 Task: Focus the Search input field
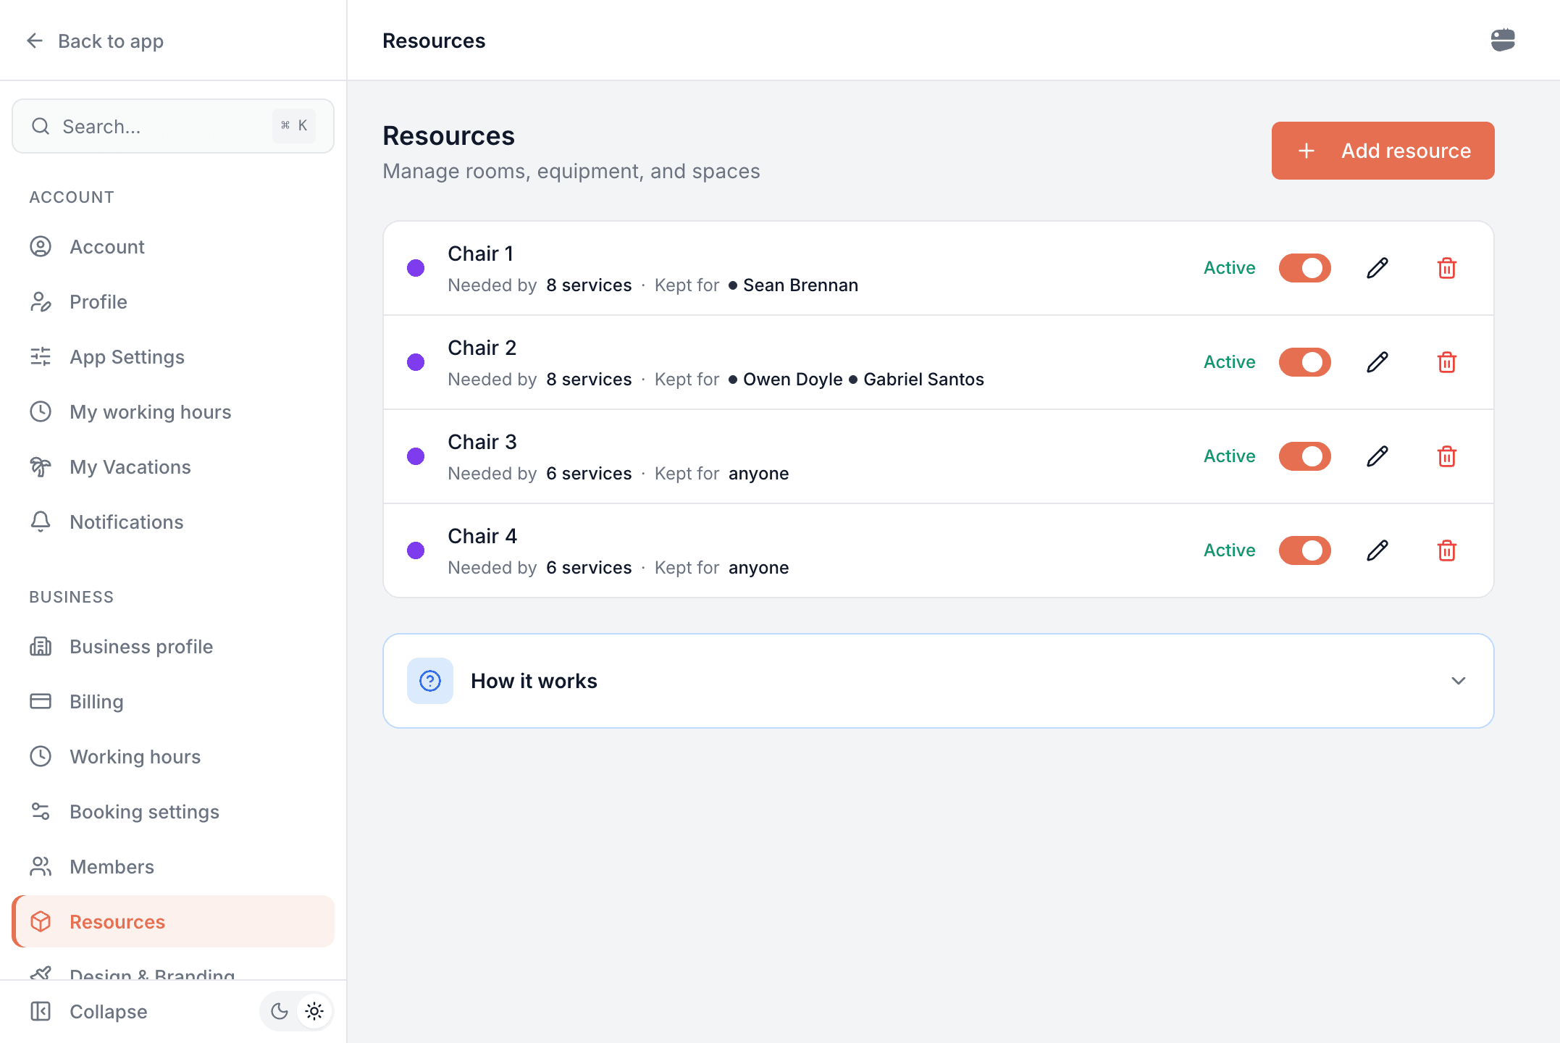pyautogui.click(x=172, y=126)
